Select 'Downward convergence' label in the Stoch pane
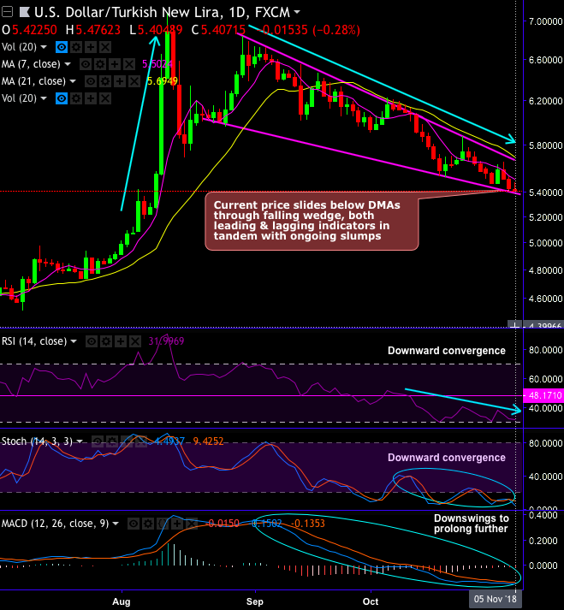Viewport: 564px width, 610px height. click(447, 458)
